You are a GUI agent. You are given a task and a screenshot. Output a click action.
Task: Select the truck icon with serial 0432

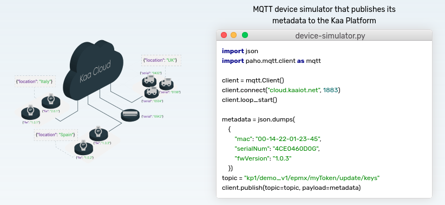point(149,81)
